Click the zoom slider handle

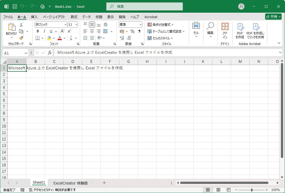pyautogui.click(x=252, y=190)
